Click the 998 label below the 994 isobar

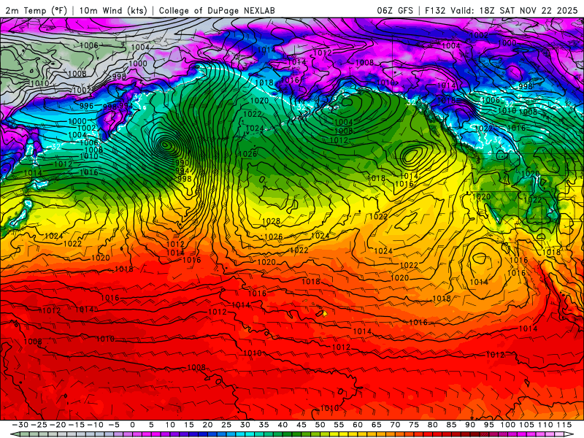click(x=185, y=179)
